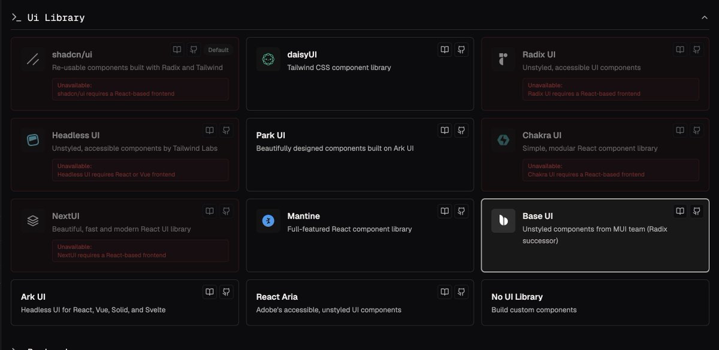Viewport: 719px width, 350px height.
Task: Collapse the Ui Library section chevron
Action: coord(705,17)
